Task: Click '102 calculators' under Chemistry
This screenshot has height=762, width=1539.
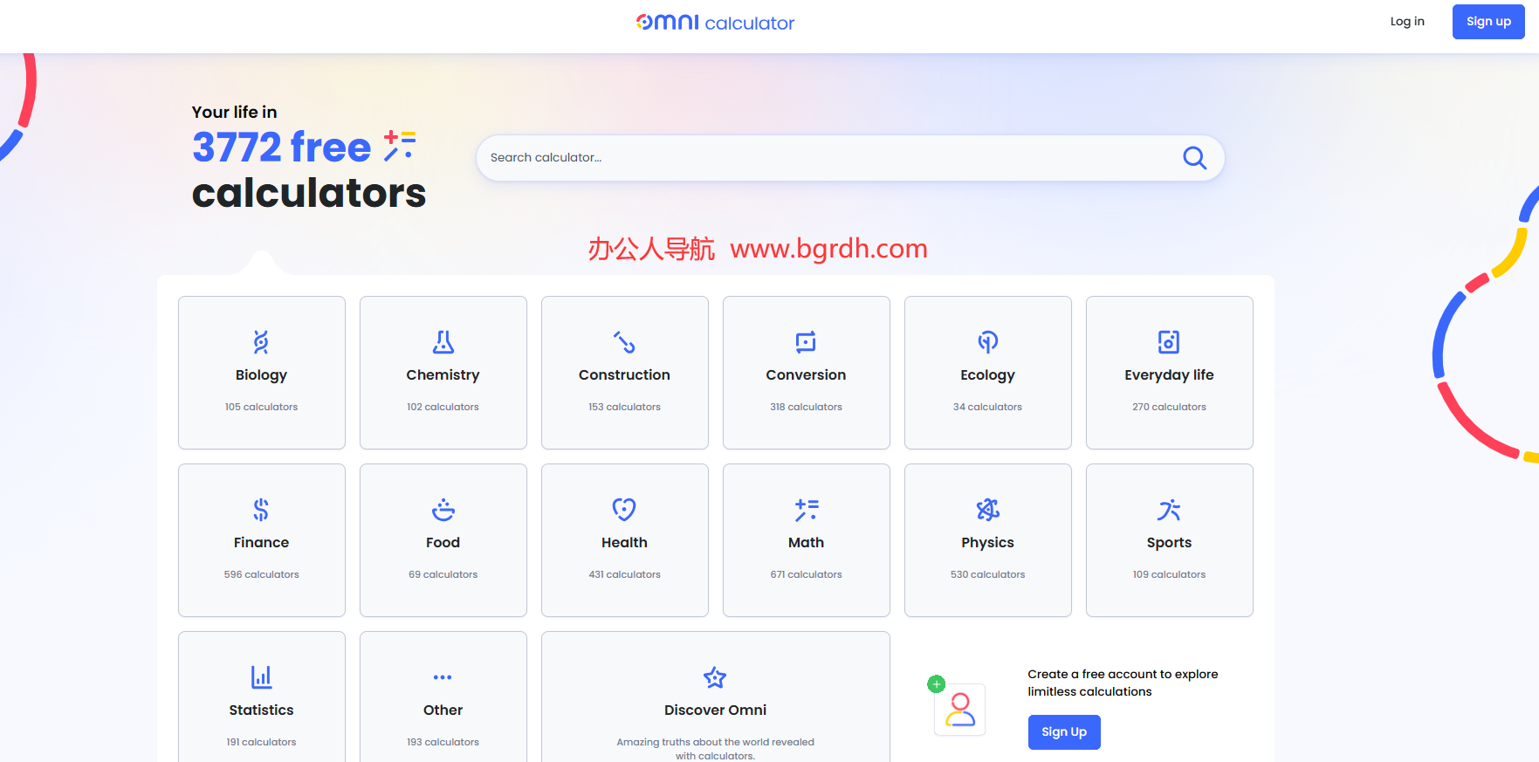Action: (x=443, y=407)
